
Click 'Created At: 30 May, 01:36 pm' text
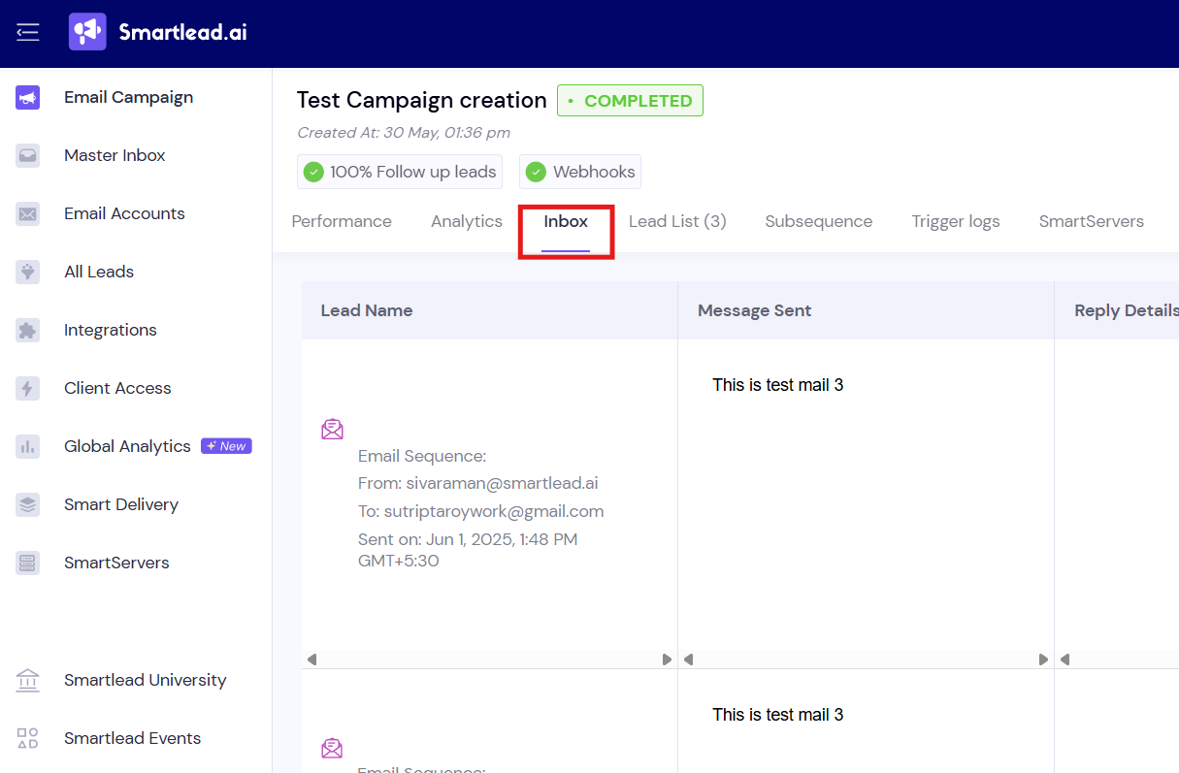(404, 133)
